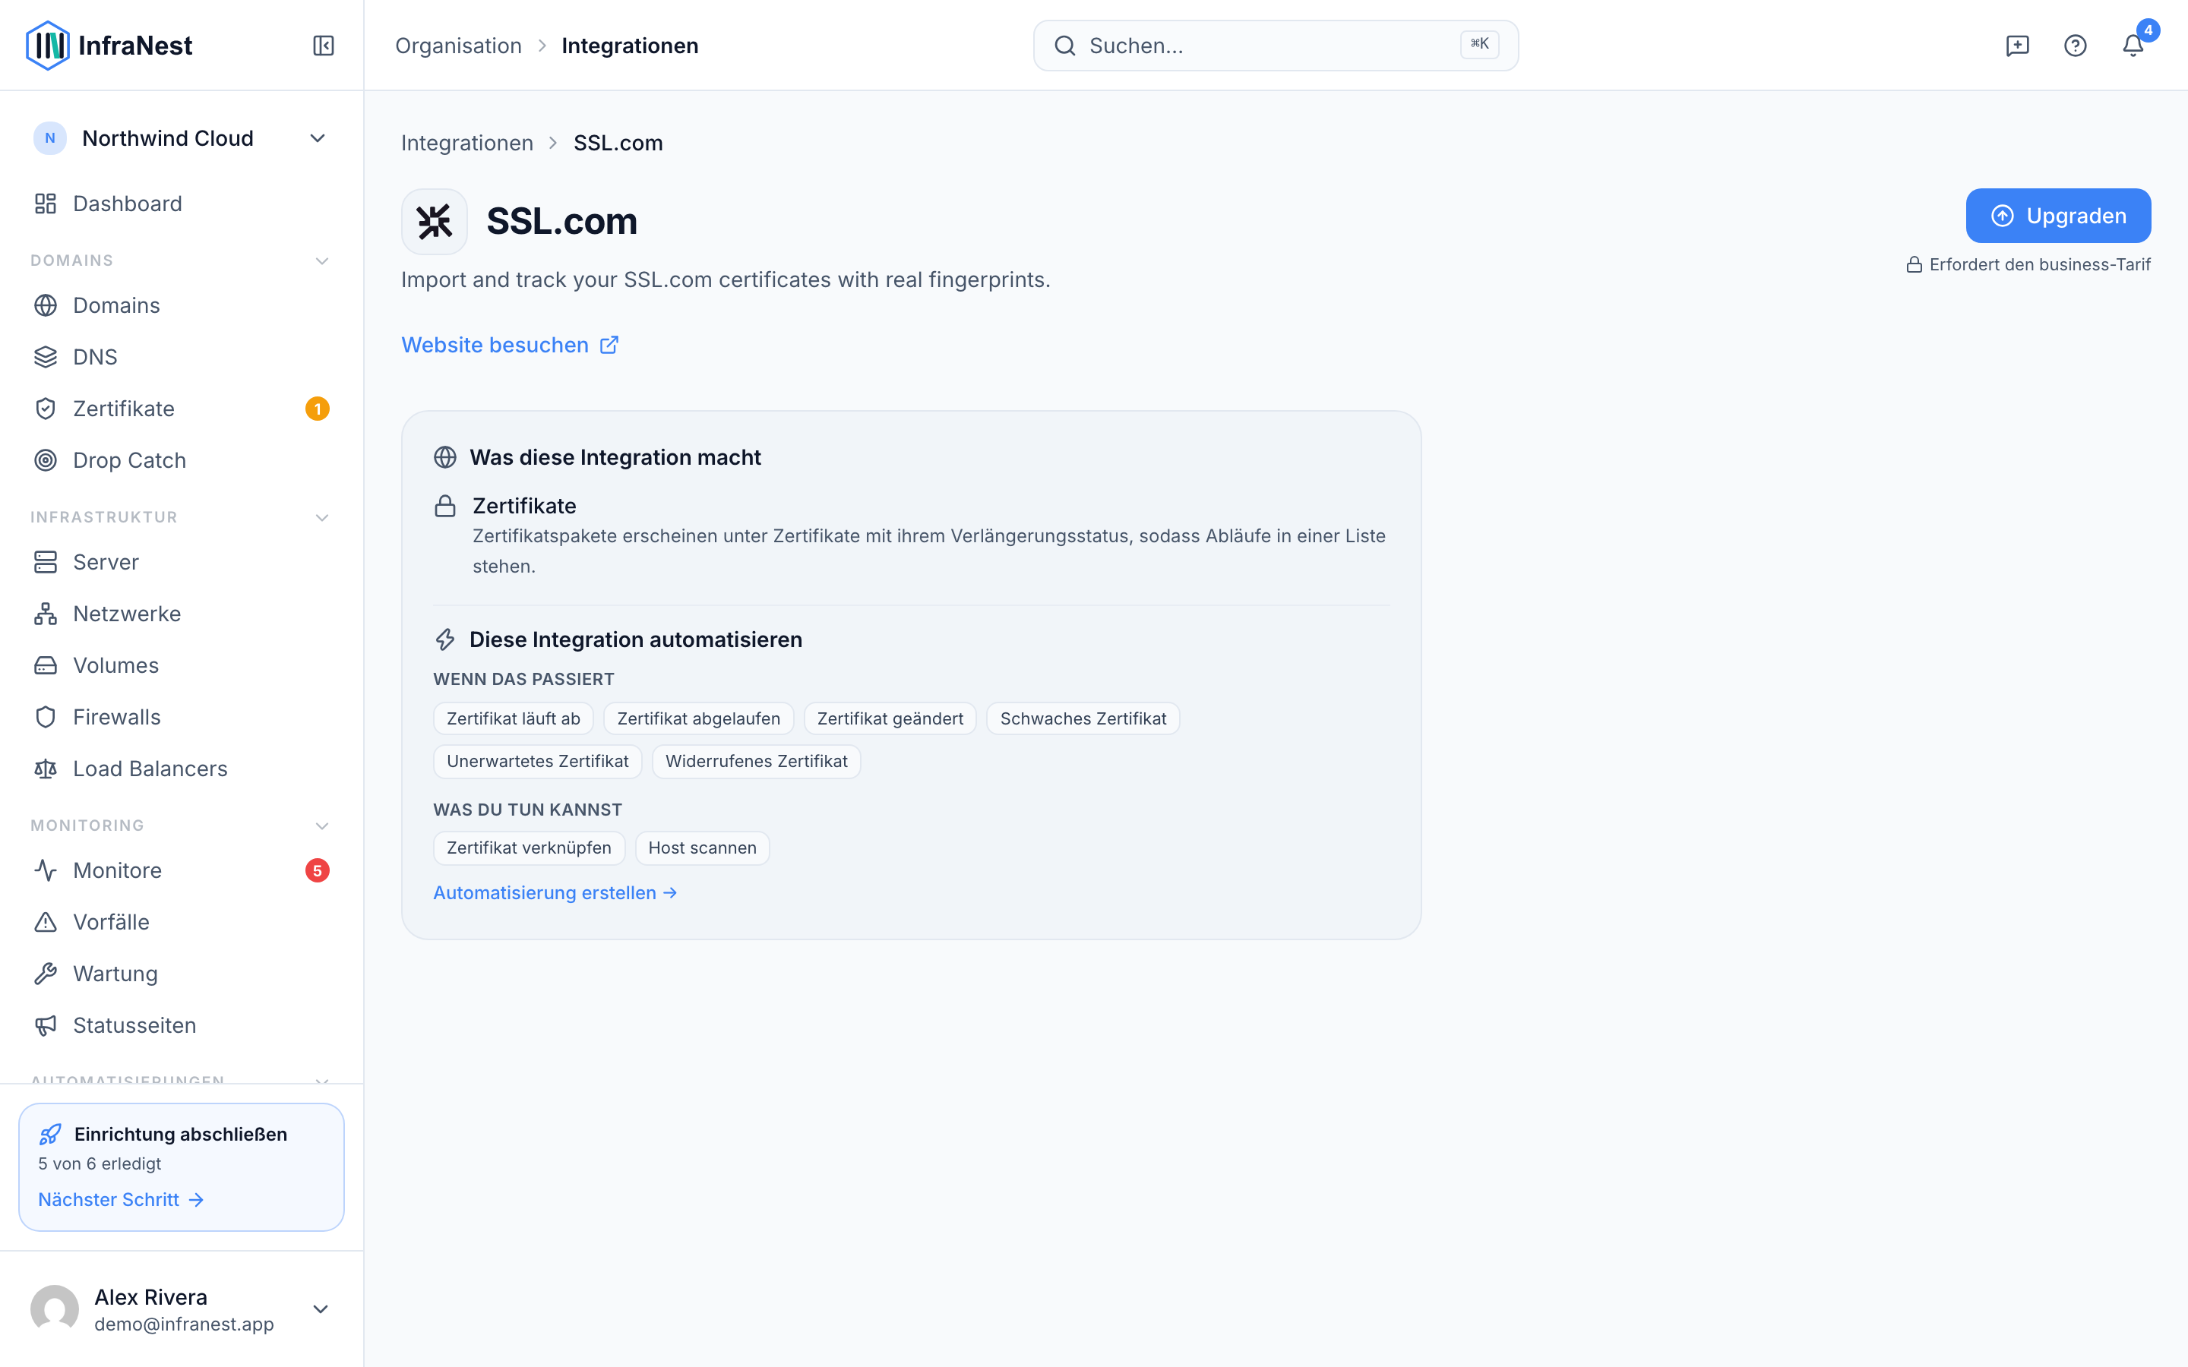Open the Drop Catch sidebar item
Screen dimensions: 2188x1367
click(x=181, y=460)
